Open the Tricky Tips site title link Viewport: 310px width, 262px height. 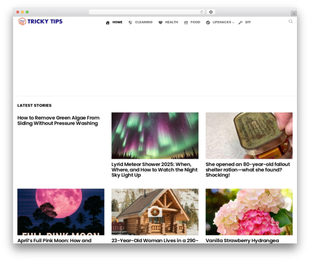45,22
